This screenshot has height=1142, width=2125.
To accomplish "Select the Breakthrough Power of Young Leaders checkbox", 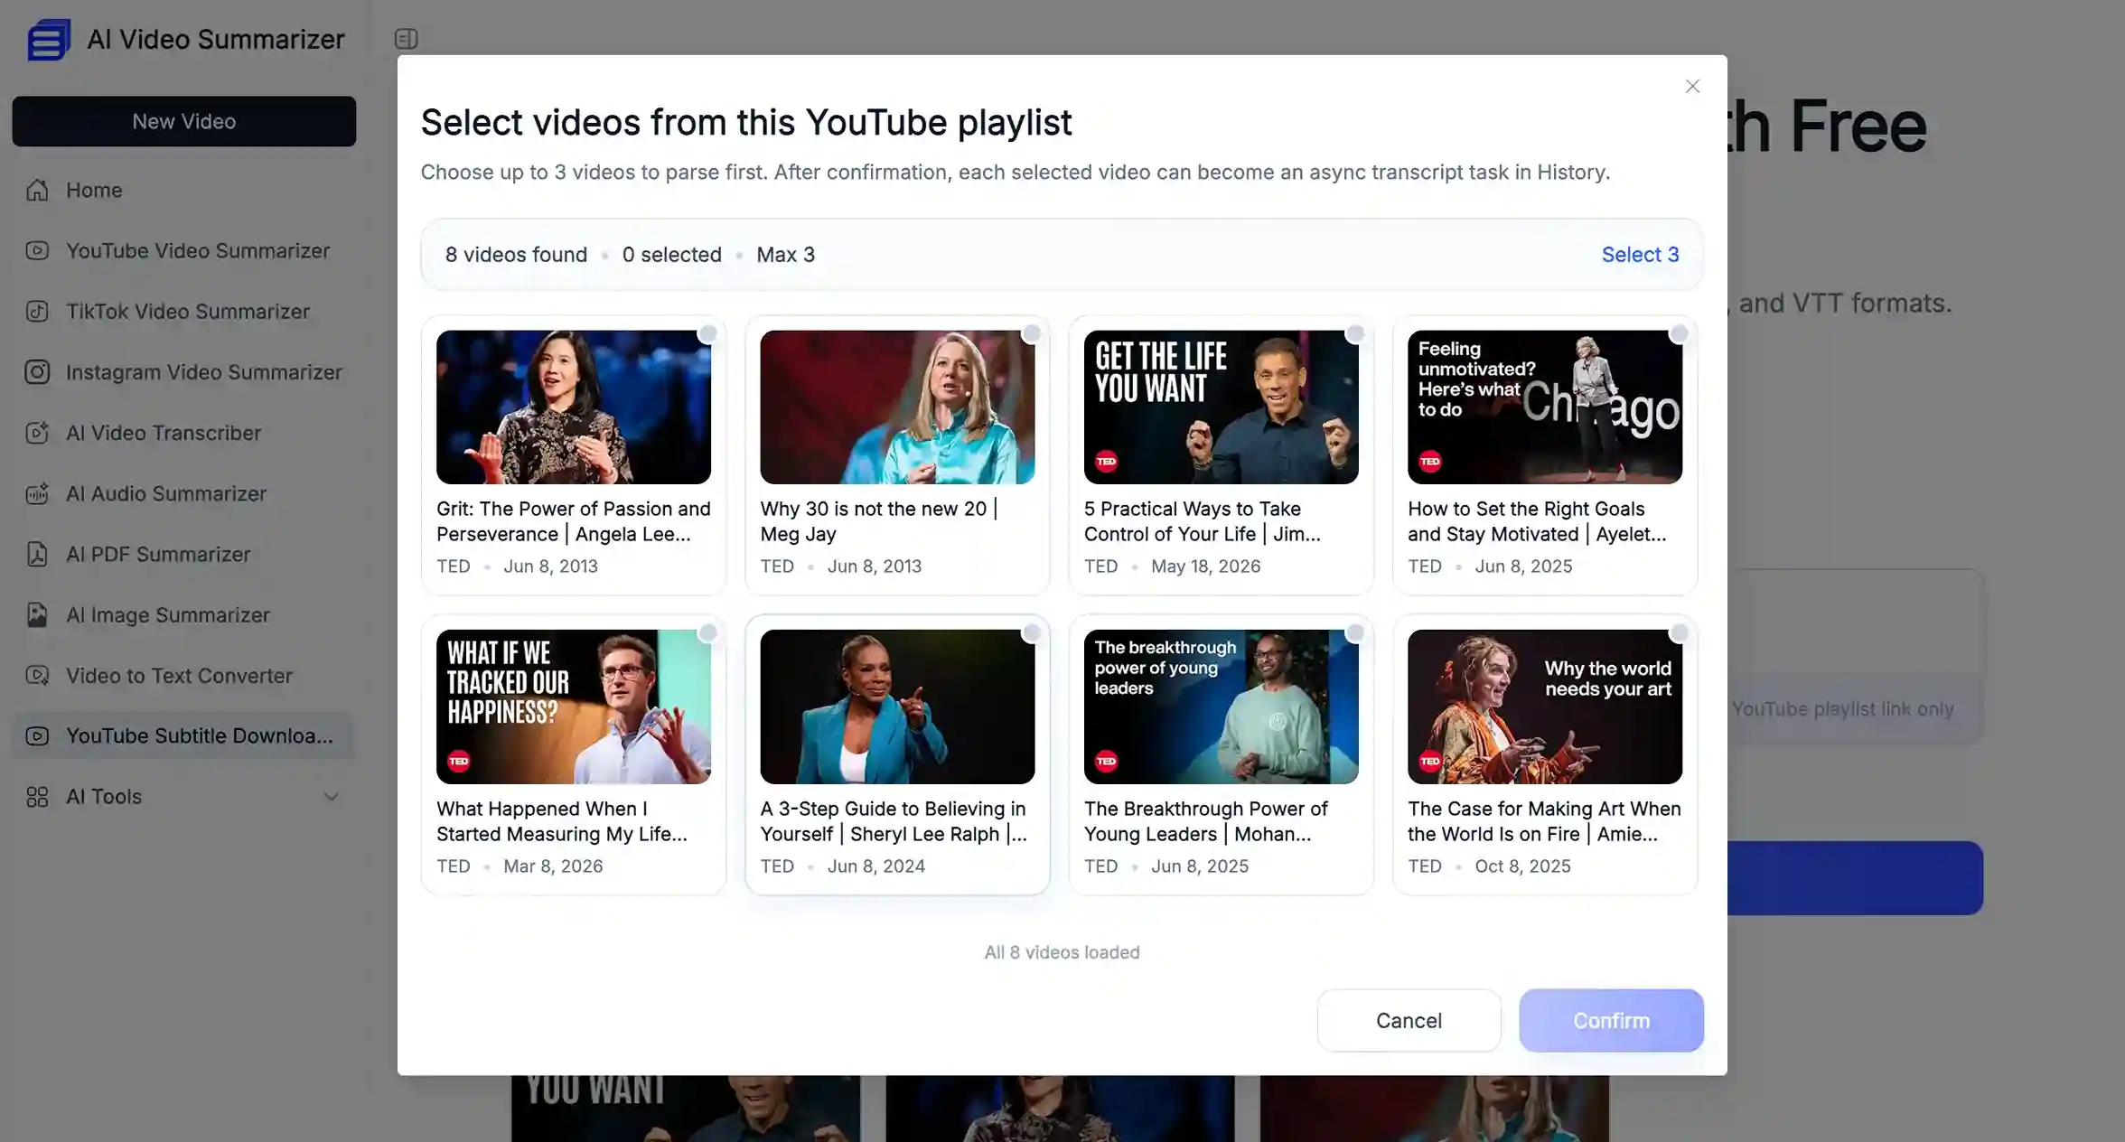I will [1355, 632].
